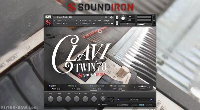Load previous instrument with left arrow in header
Image resolution: width=200 pixels, height=110 pixels.
click(98, 17)
